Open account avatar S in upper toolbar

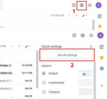click(98, 5)
